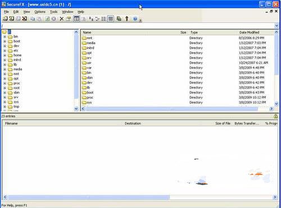Expand the etc folder in tree
The width and height of the screenshot is (281, 208).
pos(5,50)
